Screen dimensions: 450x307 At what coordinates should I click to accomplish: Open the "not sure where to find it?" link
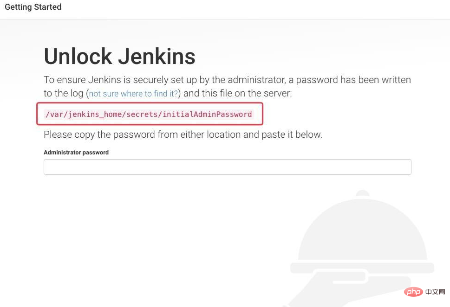coord(133,94)
